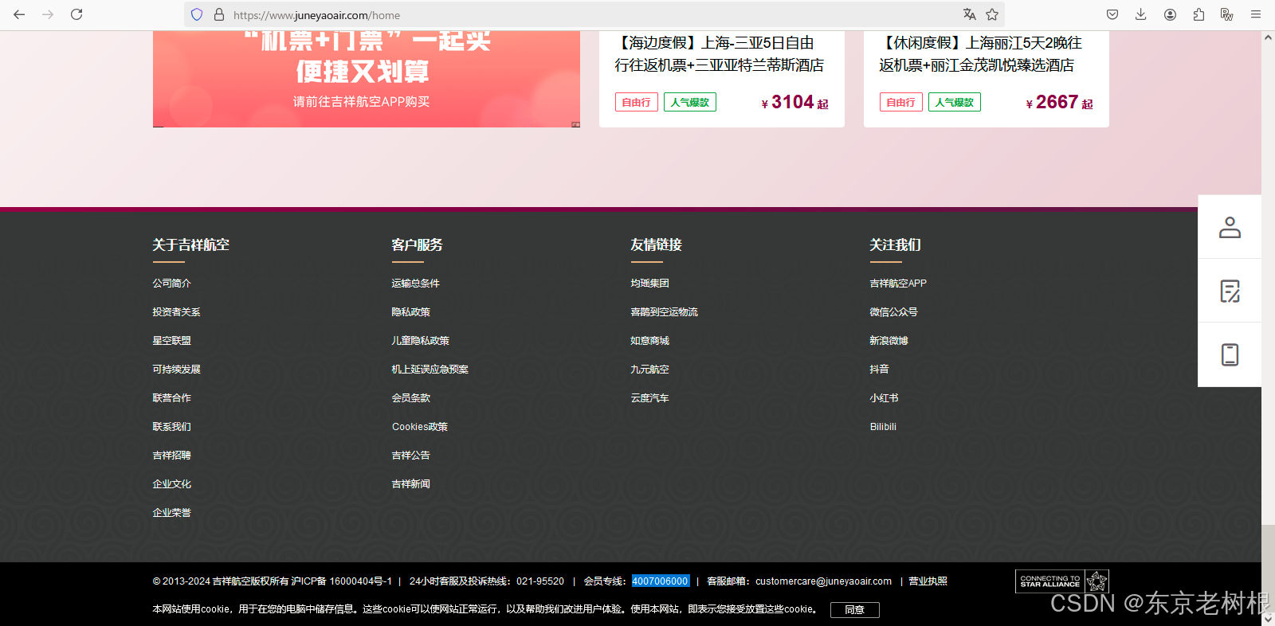Open 小红书 link
Viewport: 1275px width, 626px height.
coord(885,398)
